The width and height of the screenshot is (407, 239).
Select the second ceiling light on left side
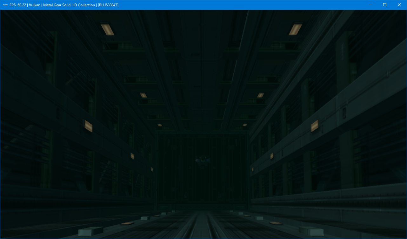tap(143, 95)
